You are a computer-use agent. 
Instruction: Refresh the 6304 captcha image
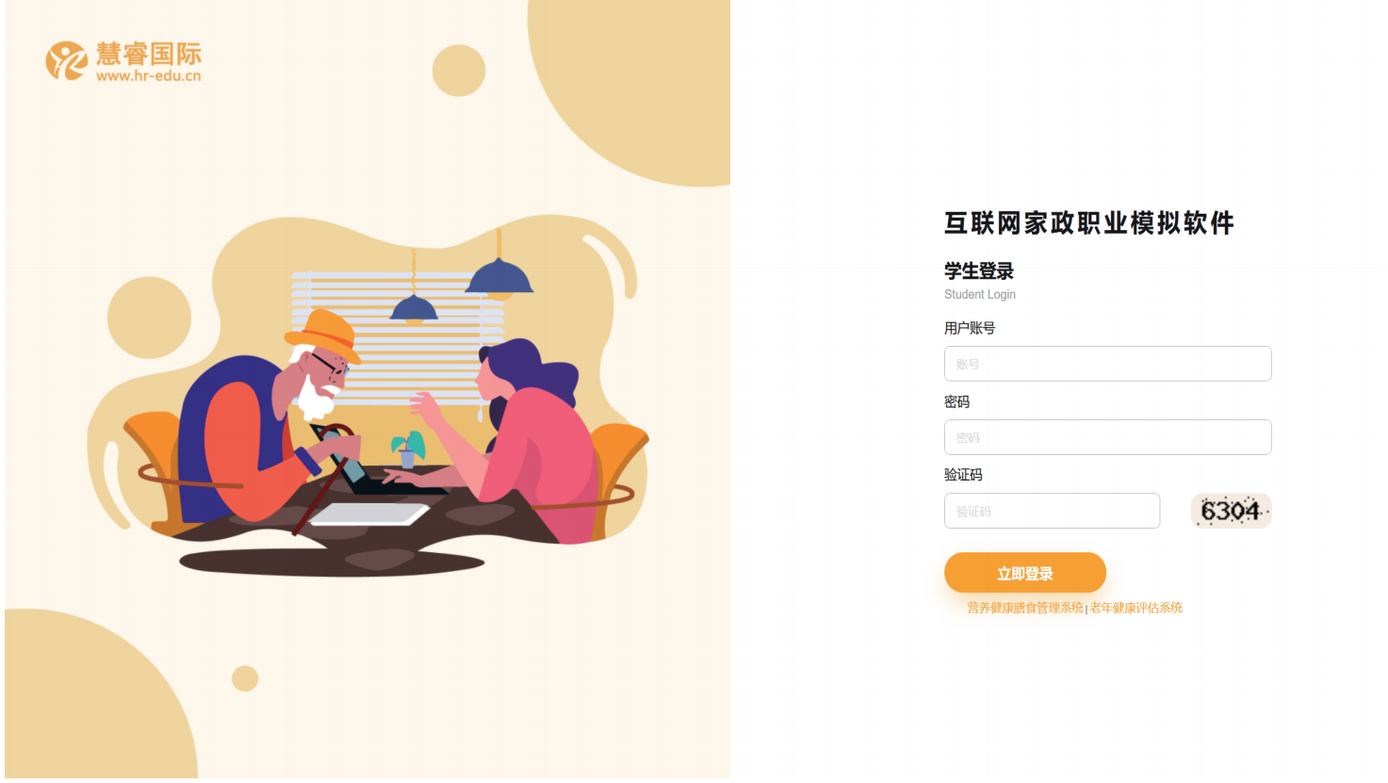[x=1231, y=511]
